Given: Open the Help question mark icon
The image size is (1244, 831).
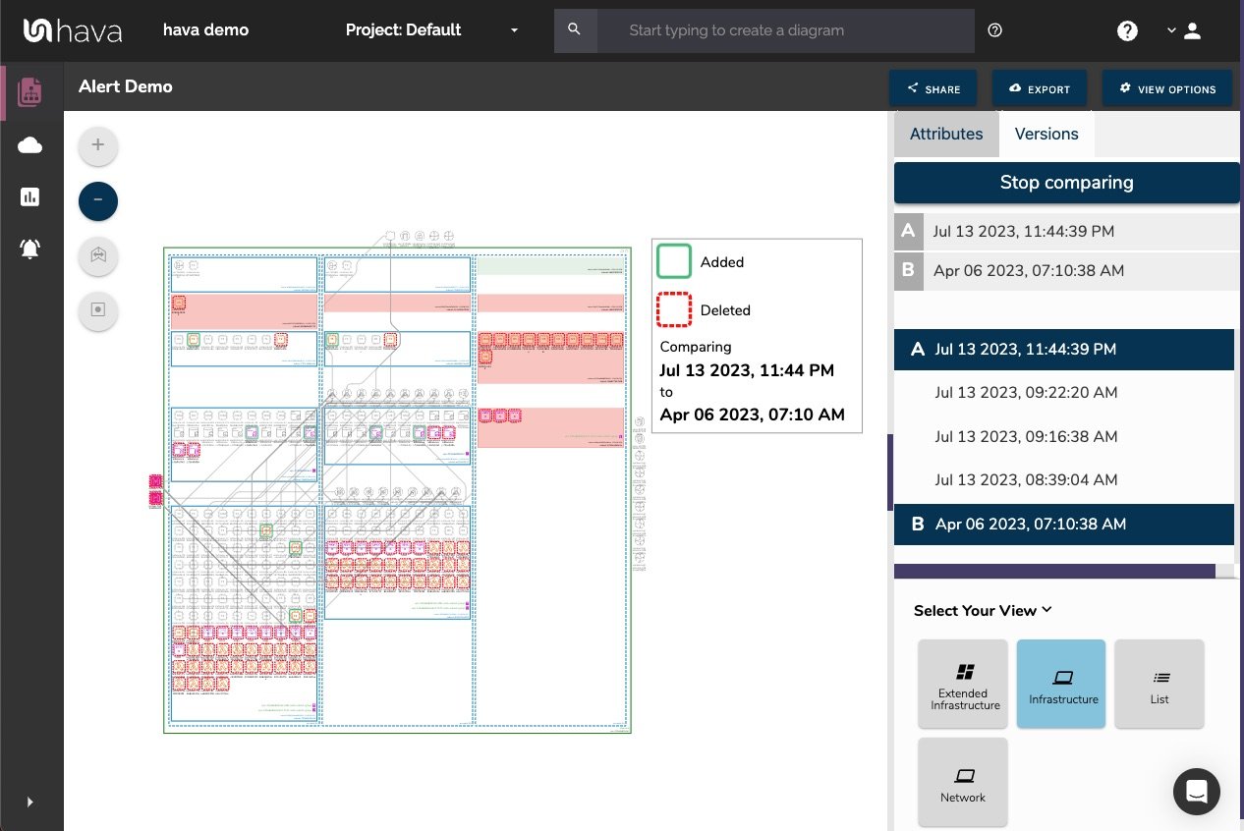Looking at the screenshot, I should tap(1127, 30).
